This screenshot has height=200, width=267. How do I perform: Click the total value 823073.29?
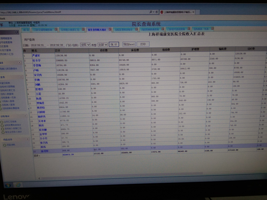pyautogui.click(x=68, y=154)
